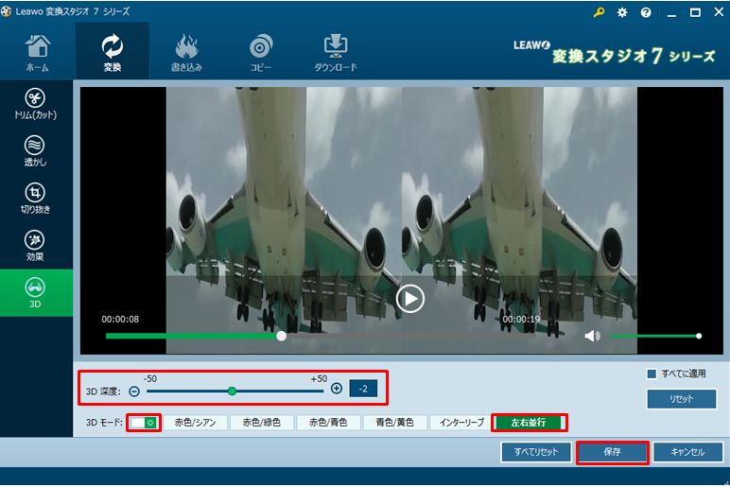
Task: Click the video playback progress slider handle
Action: [281, 336]
